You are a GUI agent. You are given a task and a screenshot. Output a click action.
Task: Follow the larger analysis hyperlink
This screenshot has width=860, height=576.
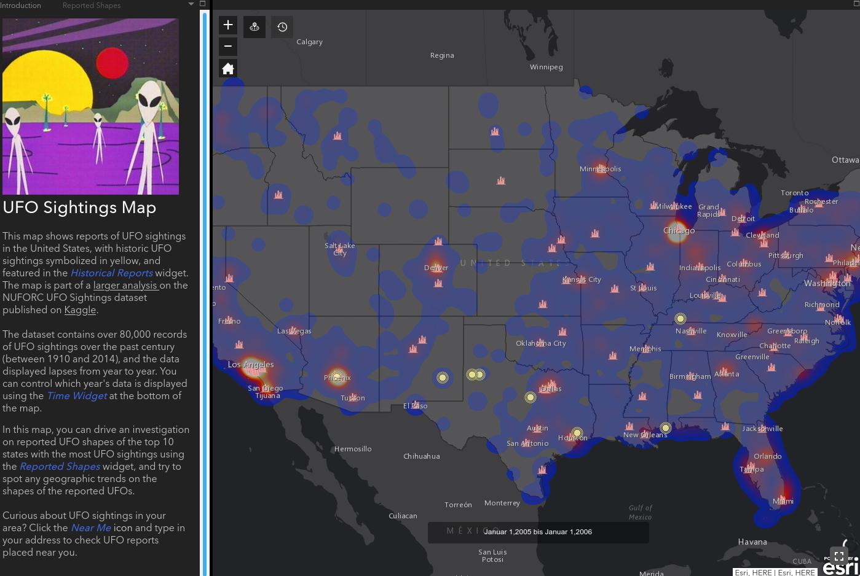(x=125, y=285)
